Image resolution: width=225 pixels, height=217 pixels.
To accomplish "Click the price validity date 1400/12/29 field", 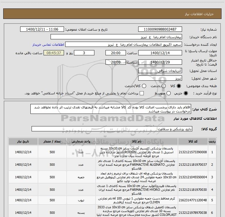I will (160, 62).
